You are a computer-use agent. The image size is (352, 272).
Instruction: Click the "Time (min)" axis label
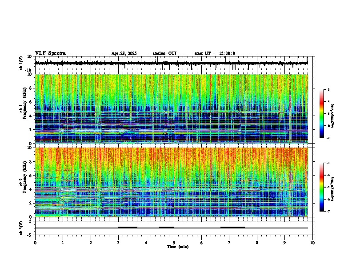pos(178,247)
